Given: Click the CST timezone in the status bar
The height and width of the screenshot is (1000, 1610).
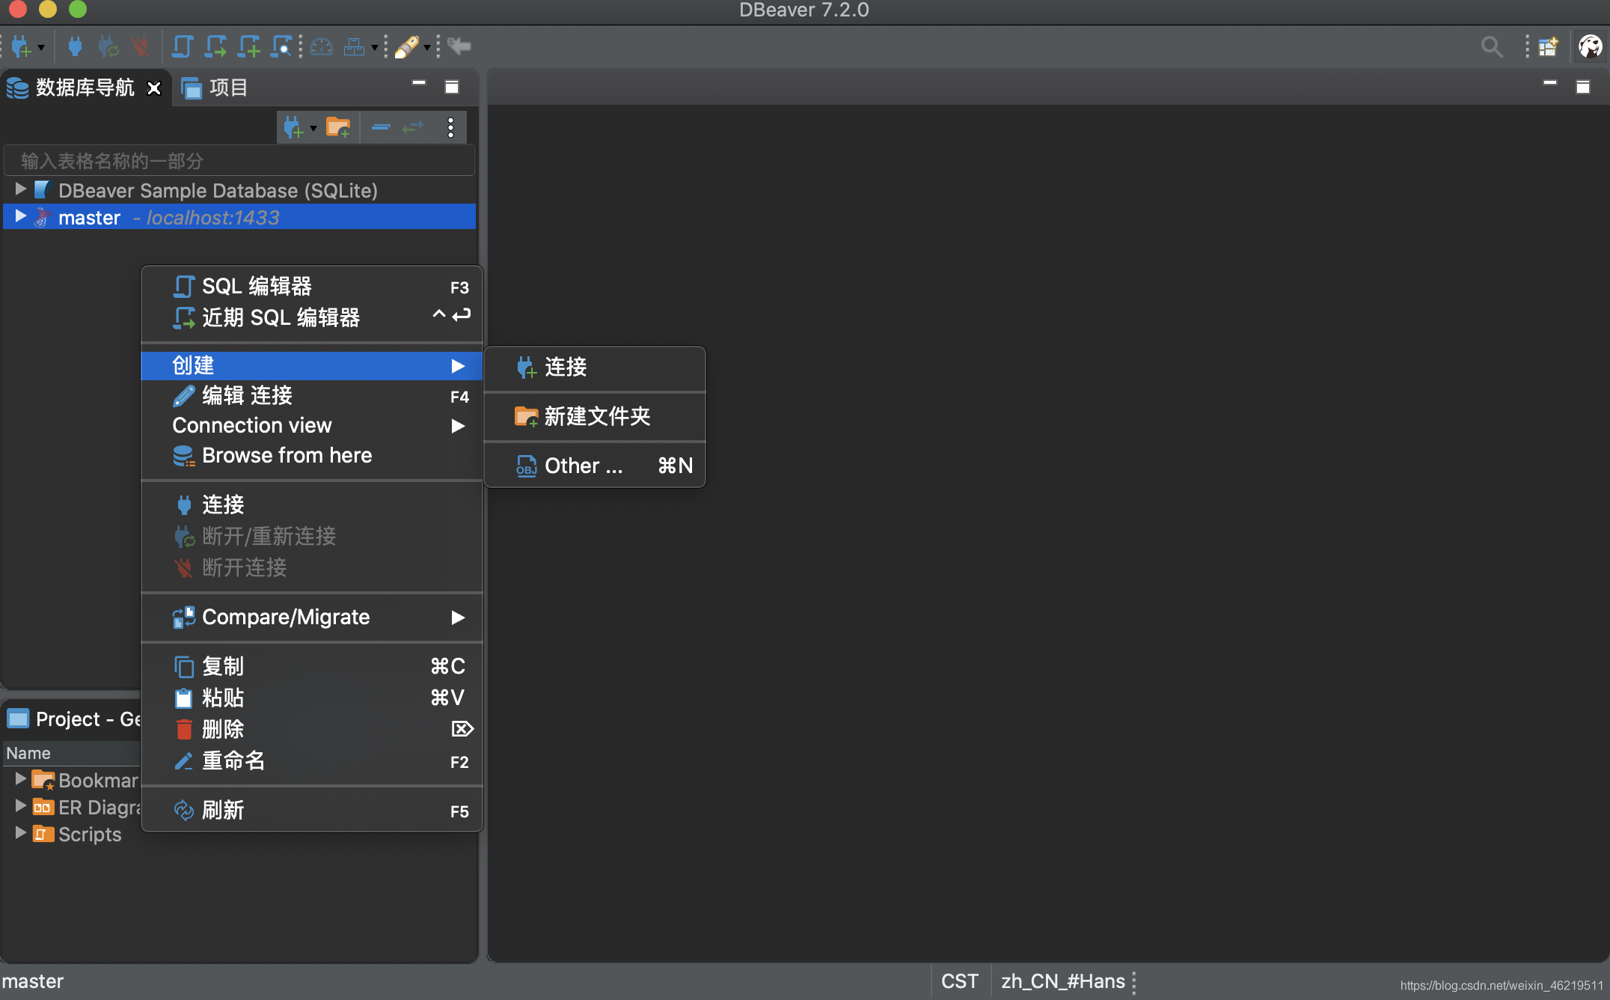Looking at the screenshot, I should pyautogui.click(x=960, y=981).
